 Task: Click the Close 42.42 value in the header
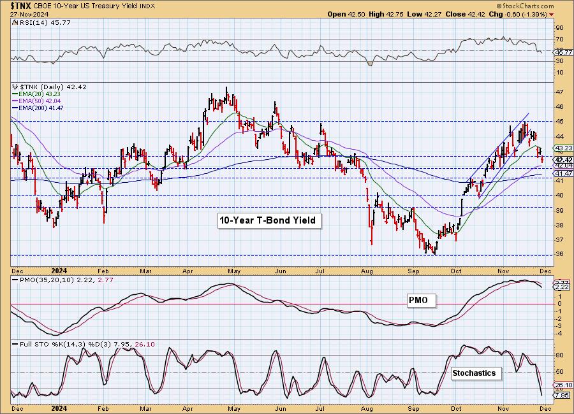pos(466,14)
